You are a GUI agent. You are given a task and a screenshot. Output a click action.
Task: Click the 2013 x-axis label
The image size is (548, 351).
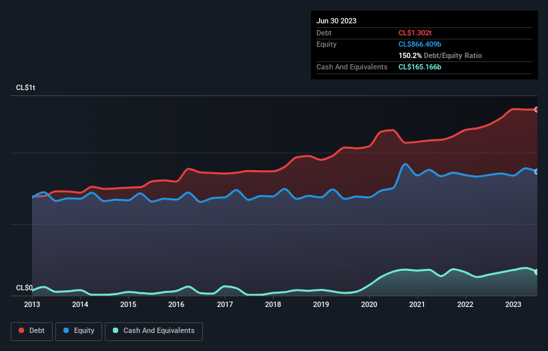pos(32,304)
